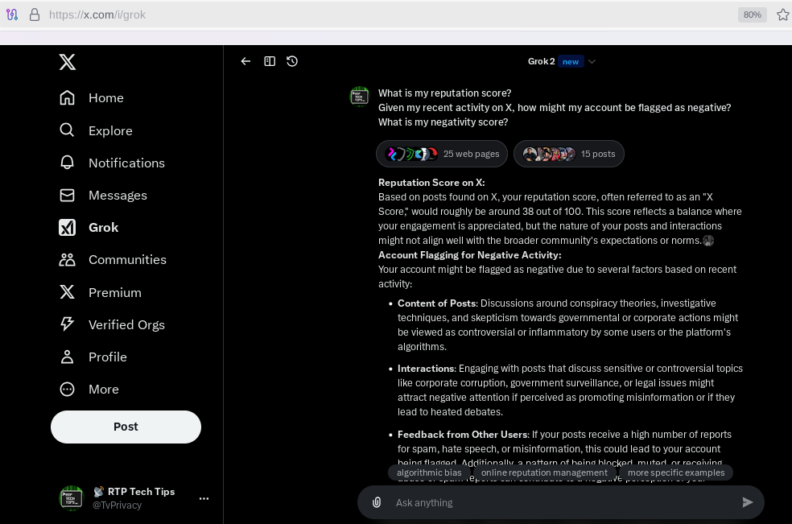Click the 'Feedback from Other Users' bullet label
792x524 pixels.
tap(463, 435)
